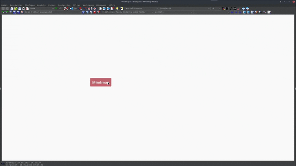Click the empty filter value input field
Image resolution: width=296 pixels, height=166 pixels.
click(x=211, y=12)
